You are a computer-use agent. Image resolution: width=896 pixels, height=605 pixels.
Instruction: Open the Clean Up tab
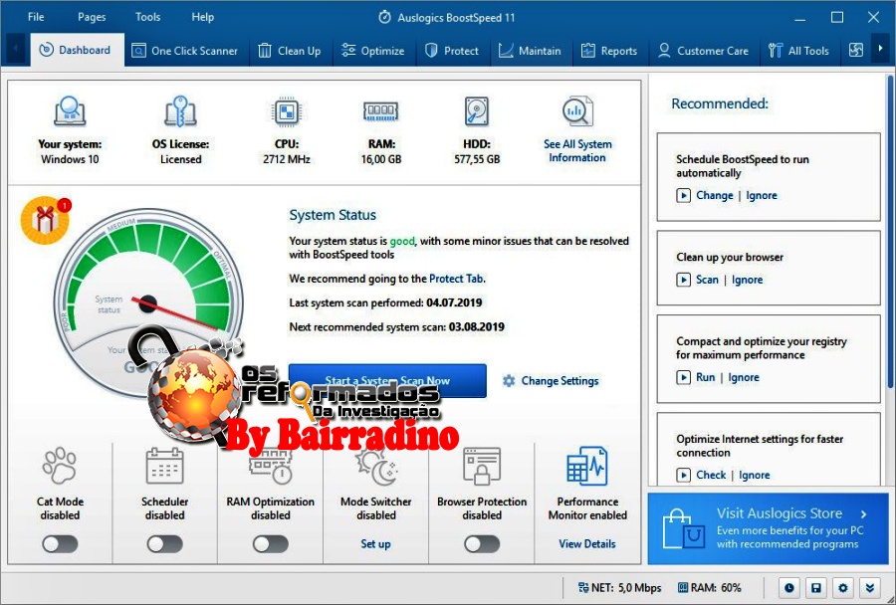click(290, 51)
